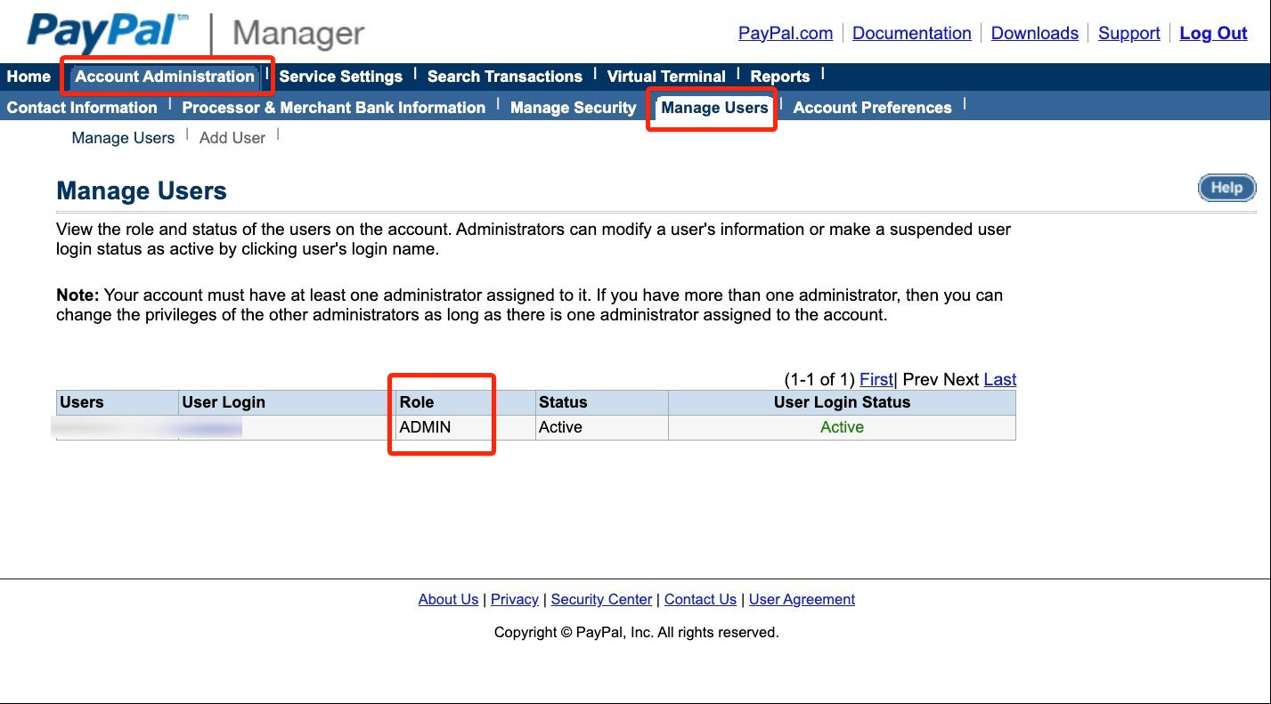Jump to the Last page of users

[1000, 379]
